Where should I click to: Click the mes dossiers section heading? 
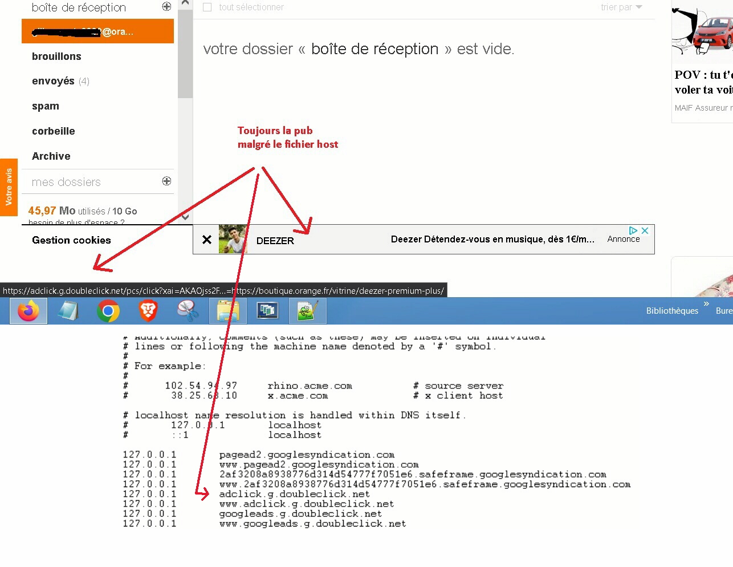[x=66, y=182]
